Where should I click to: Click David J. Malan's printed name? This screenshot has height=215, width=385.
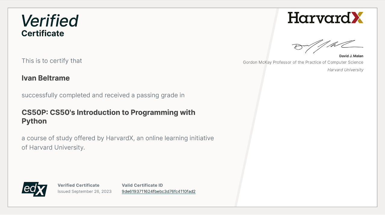[x=351, y=56]
